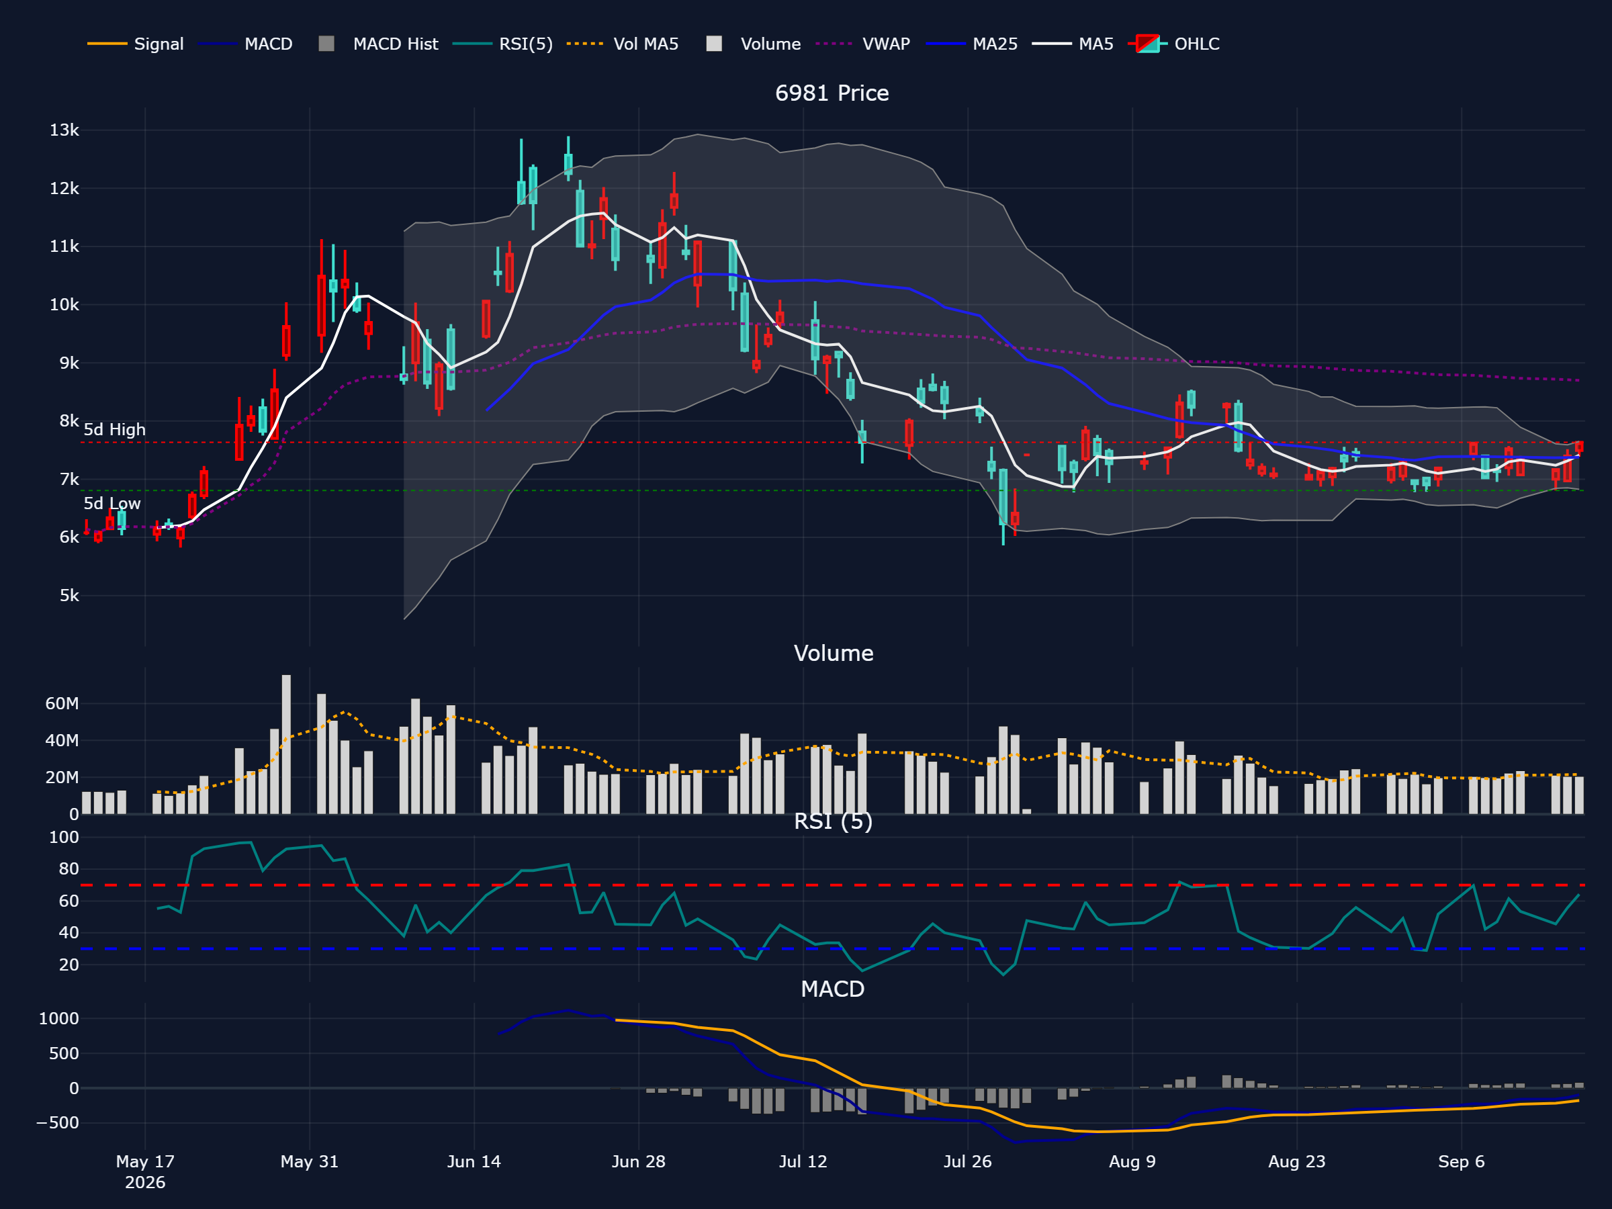Click the '6k' price axis label
This screenshot has width=1612, height=1209.
[x=69, y=537]
